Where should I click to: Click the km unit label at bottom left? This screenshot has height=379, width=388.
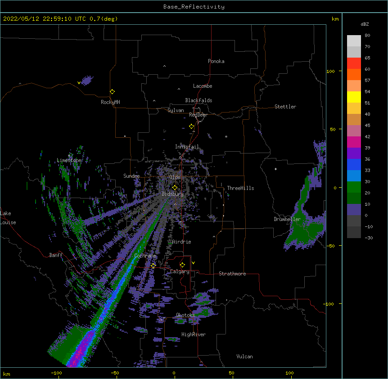(7, 374)
